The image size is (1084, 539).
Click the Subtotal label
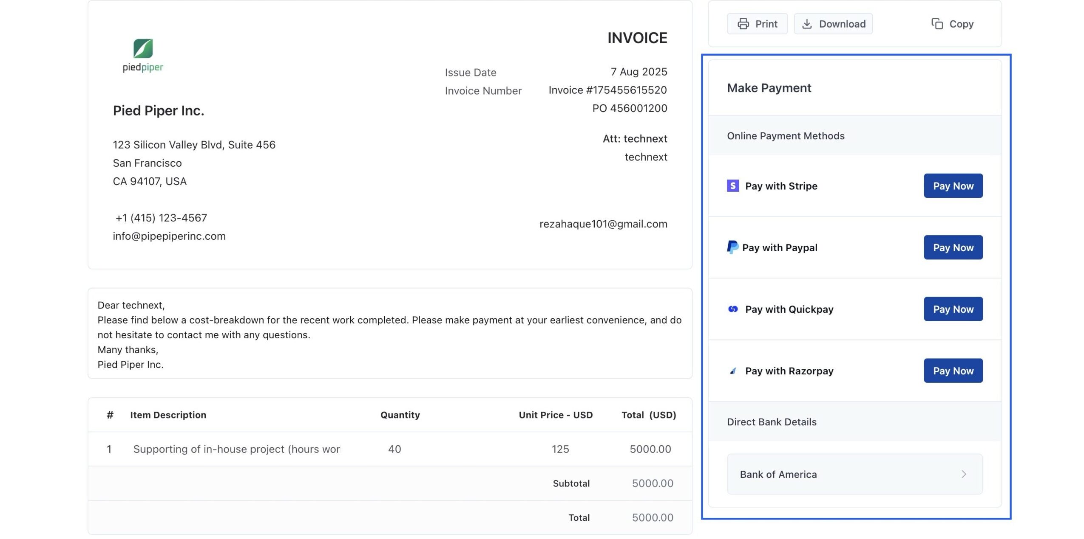click(570, 483)
